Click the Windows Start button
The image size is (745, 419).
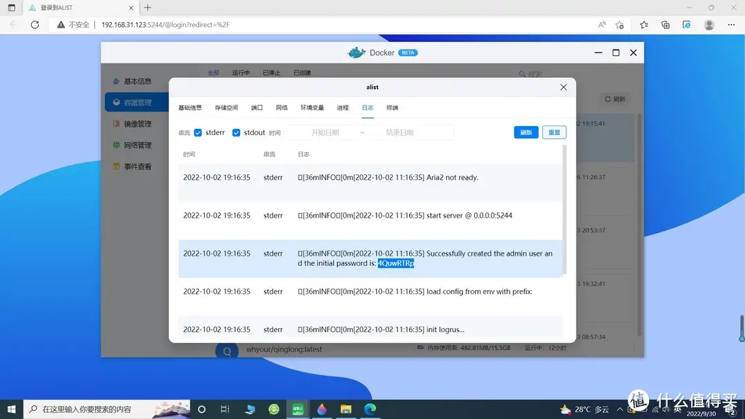click(x=10, y=409)
